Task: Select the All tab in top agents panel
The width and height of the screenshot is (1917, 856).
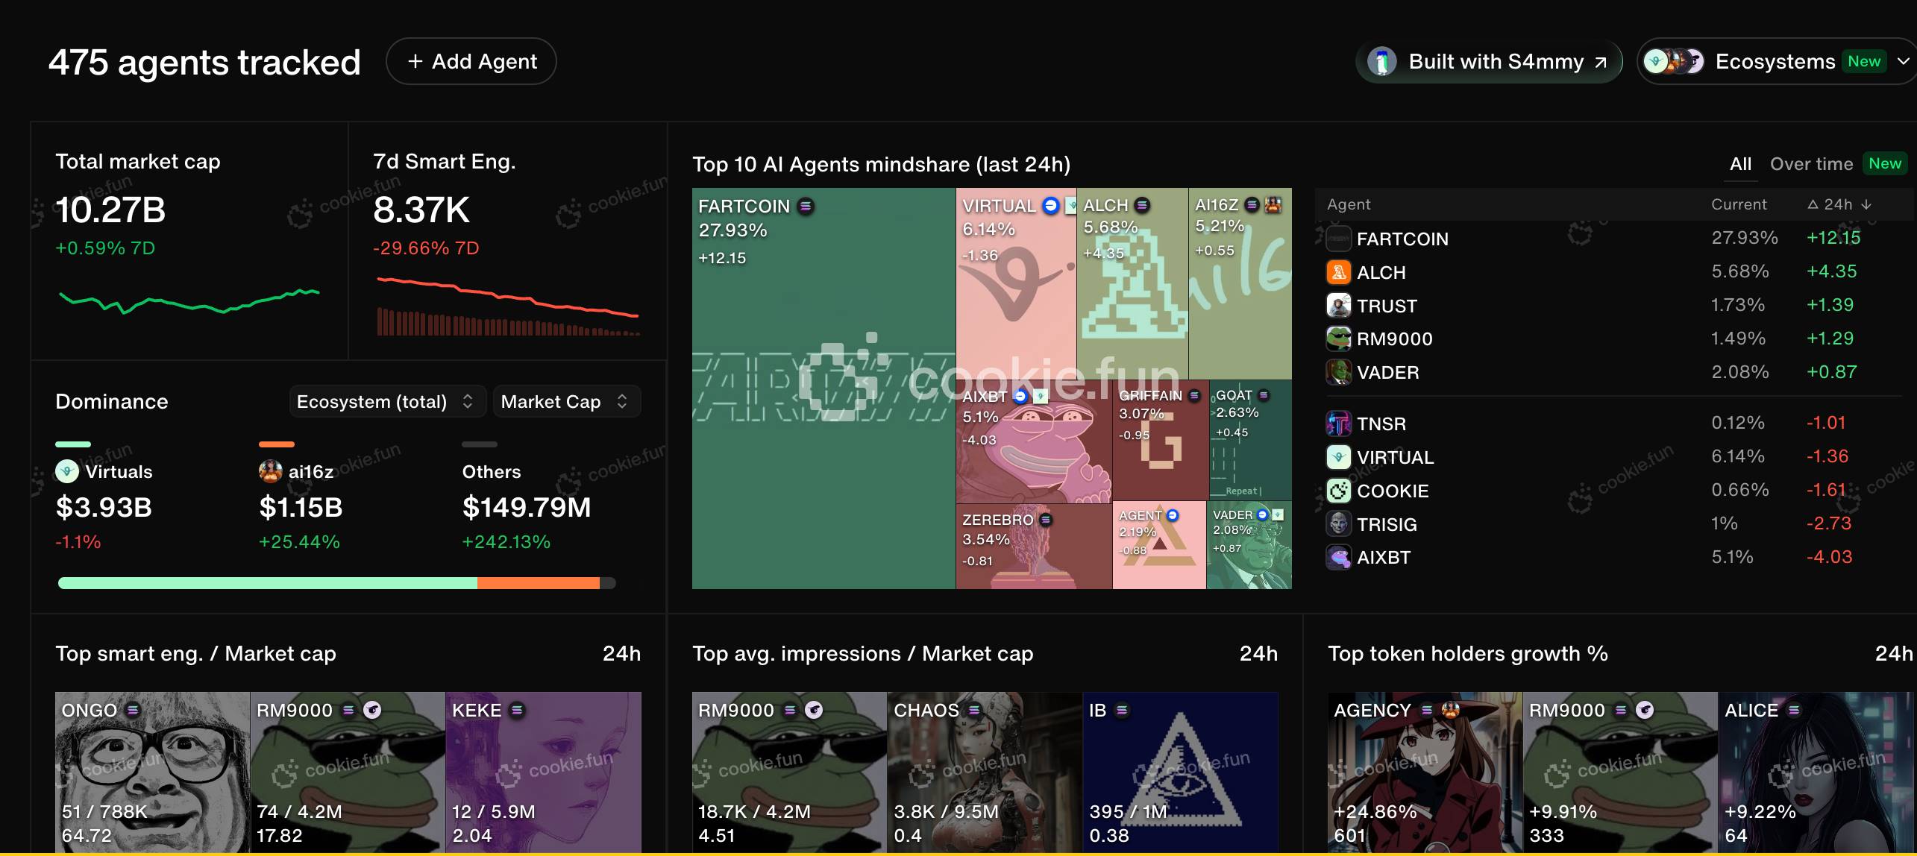Action: (x=1739, y=164)
